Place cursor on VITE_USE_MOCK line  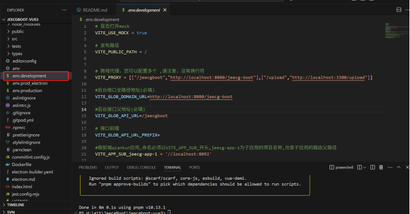121,33
